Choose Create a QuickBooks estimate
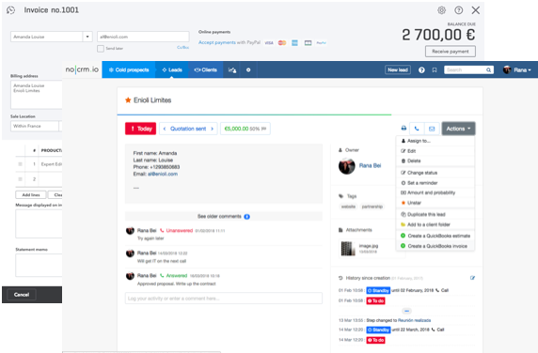 coord(435,236)
